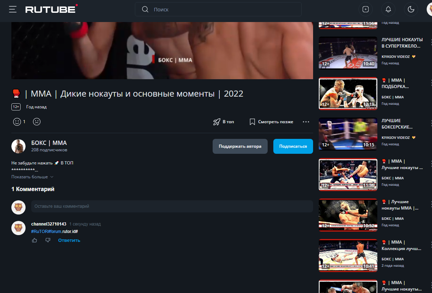The image size is (432, 293).
Task: Click Поддержать автора button
Action: (240, 146)
